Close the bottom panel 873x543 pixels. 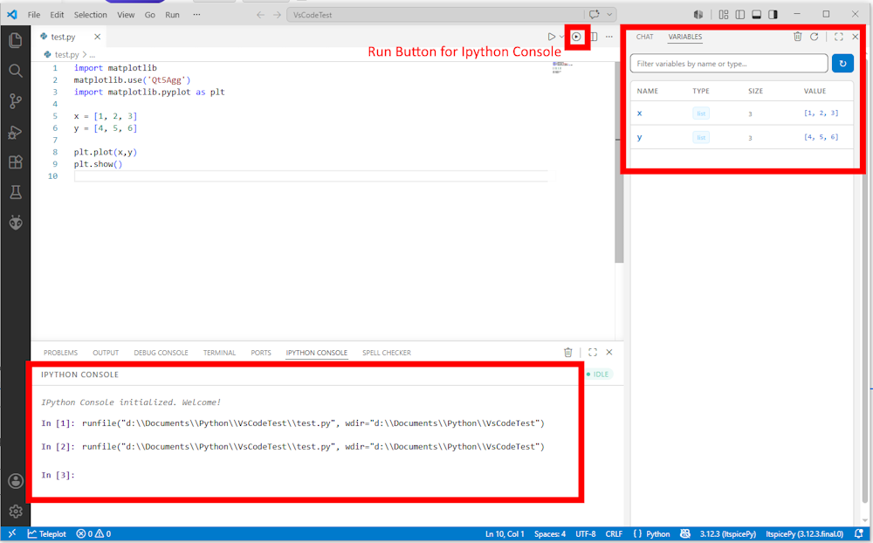point(609,353)
